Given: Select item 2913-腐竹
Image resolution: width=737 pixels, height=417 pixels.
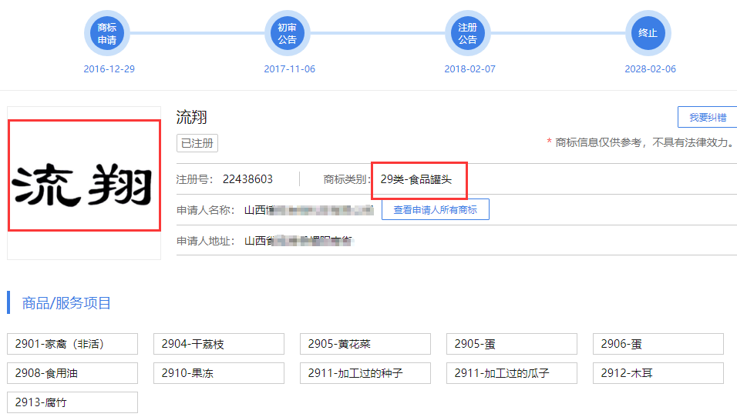Looking at the screenshot, I should 72,402.
